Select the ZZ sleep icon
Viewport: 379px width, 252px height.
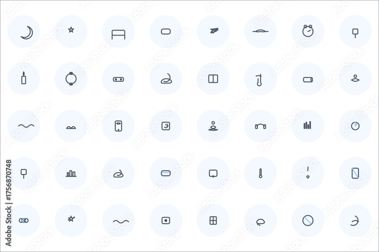(214, 31)
